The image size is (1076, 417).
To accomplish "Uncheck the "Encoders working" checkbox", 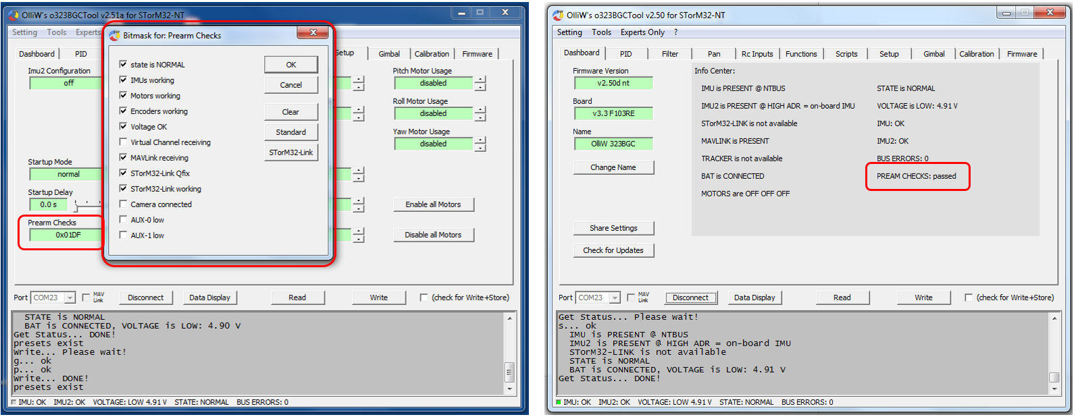I will click(123, 111).
